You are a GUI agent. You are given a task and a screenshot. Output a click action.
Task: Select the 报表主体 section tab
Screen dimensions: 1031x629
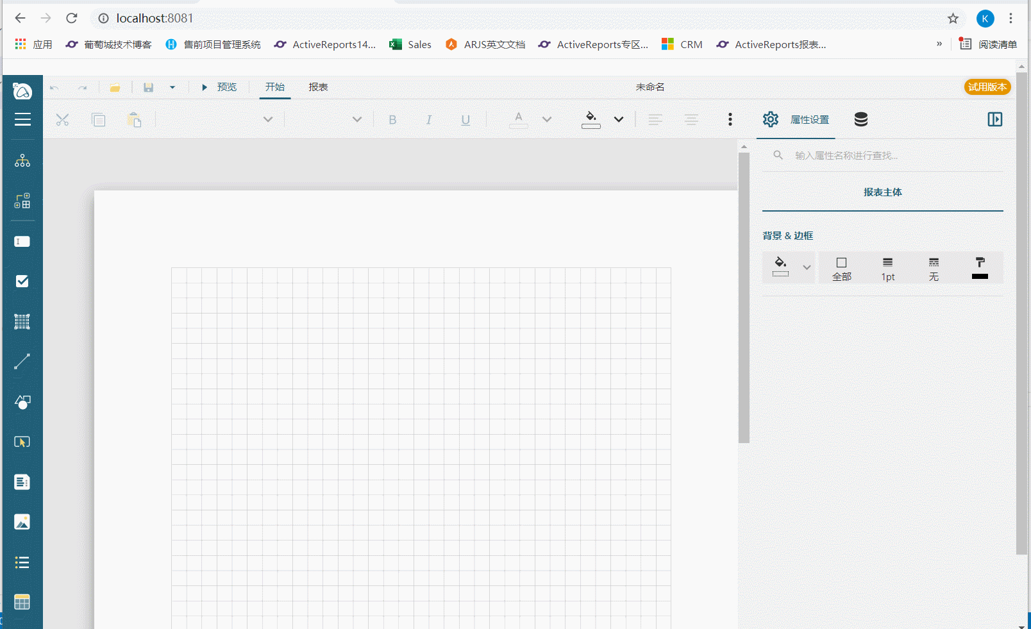click(x=882, y=192)
